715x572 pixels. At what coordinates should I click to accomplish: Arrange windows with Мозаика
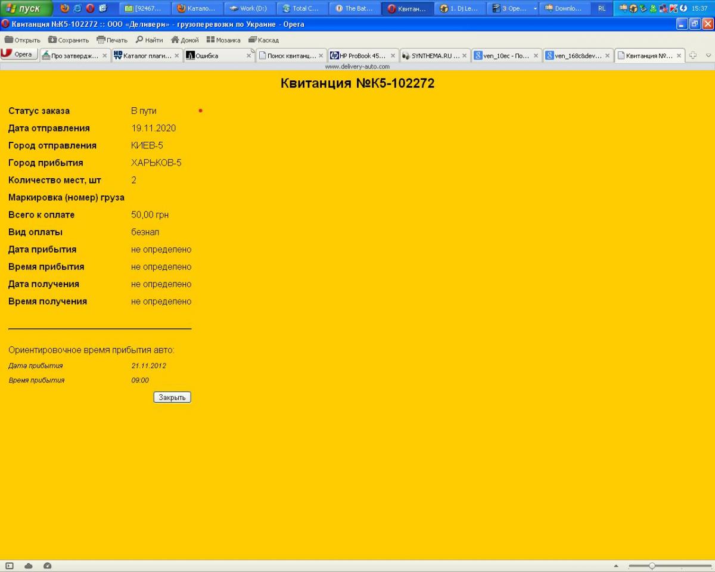click(223, 40)
